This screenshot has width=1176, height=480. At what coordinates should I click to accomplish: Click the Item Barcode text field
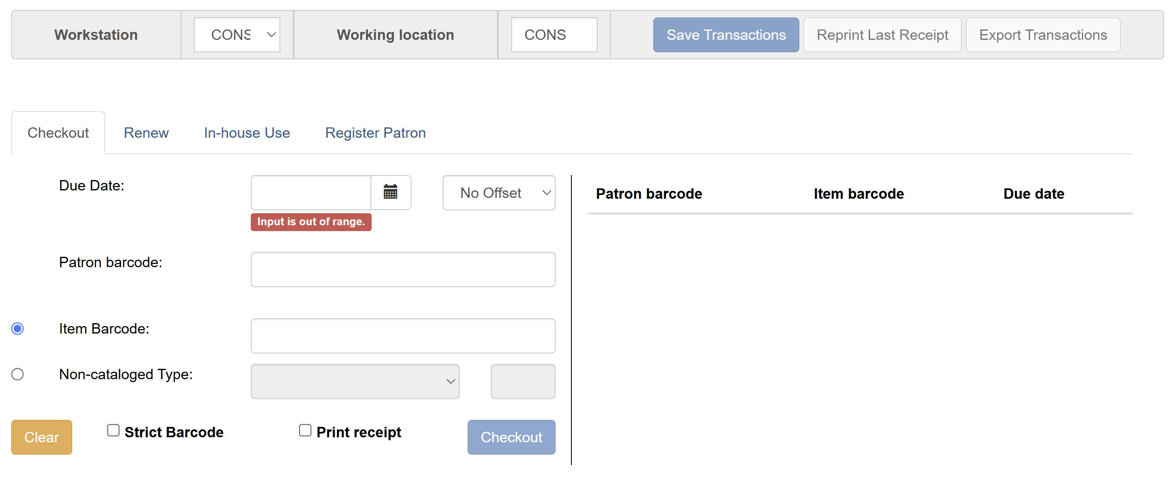[x=402, y=336]
